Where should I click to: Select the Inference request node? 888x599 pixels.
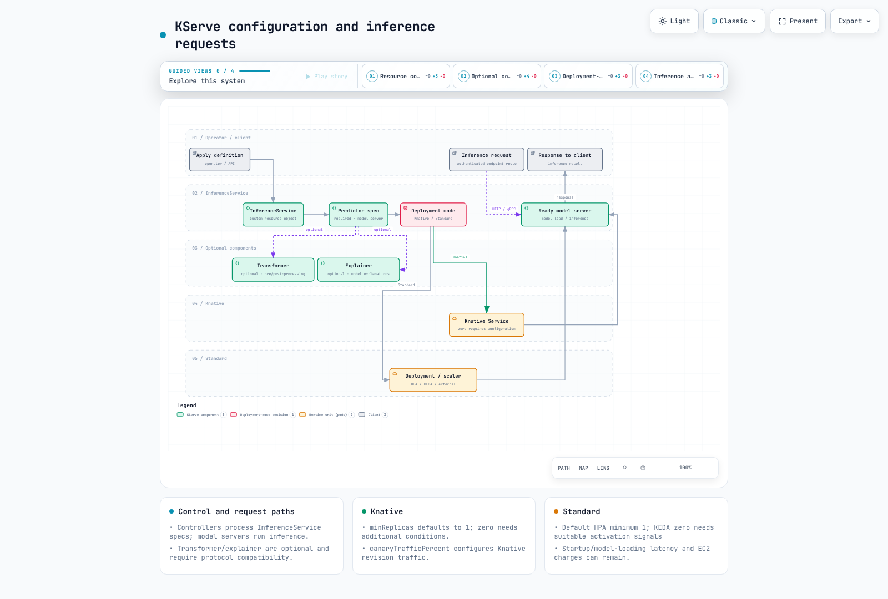click(487, 159)
